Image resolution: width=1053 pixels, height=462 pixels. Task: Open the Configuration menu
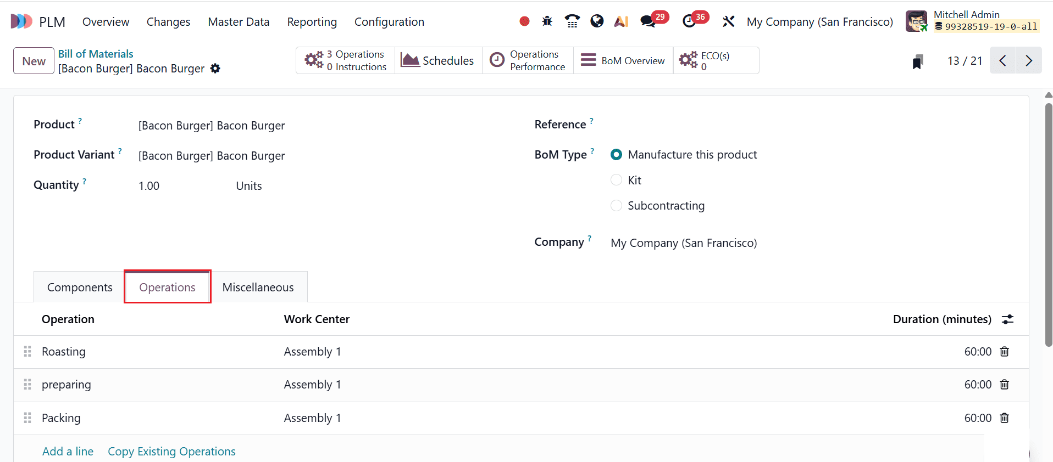coord(389,21)
